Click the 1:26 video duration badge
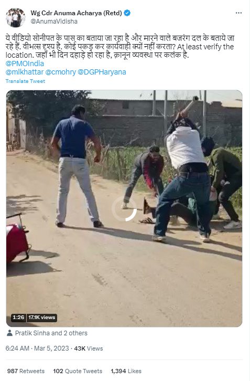Image resolution: width=250 pixels, height=381 pixels. coord(18,317)
